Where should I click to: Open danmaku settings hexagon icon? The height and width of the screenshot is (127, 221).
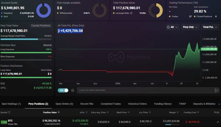[x=72, y=90]
